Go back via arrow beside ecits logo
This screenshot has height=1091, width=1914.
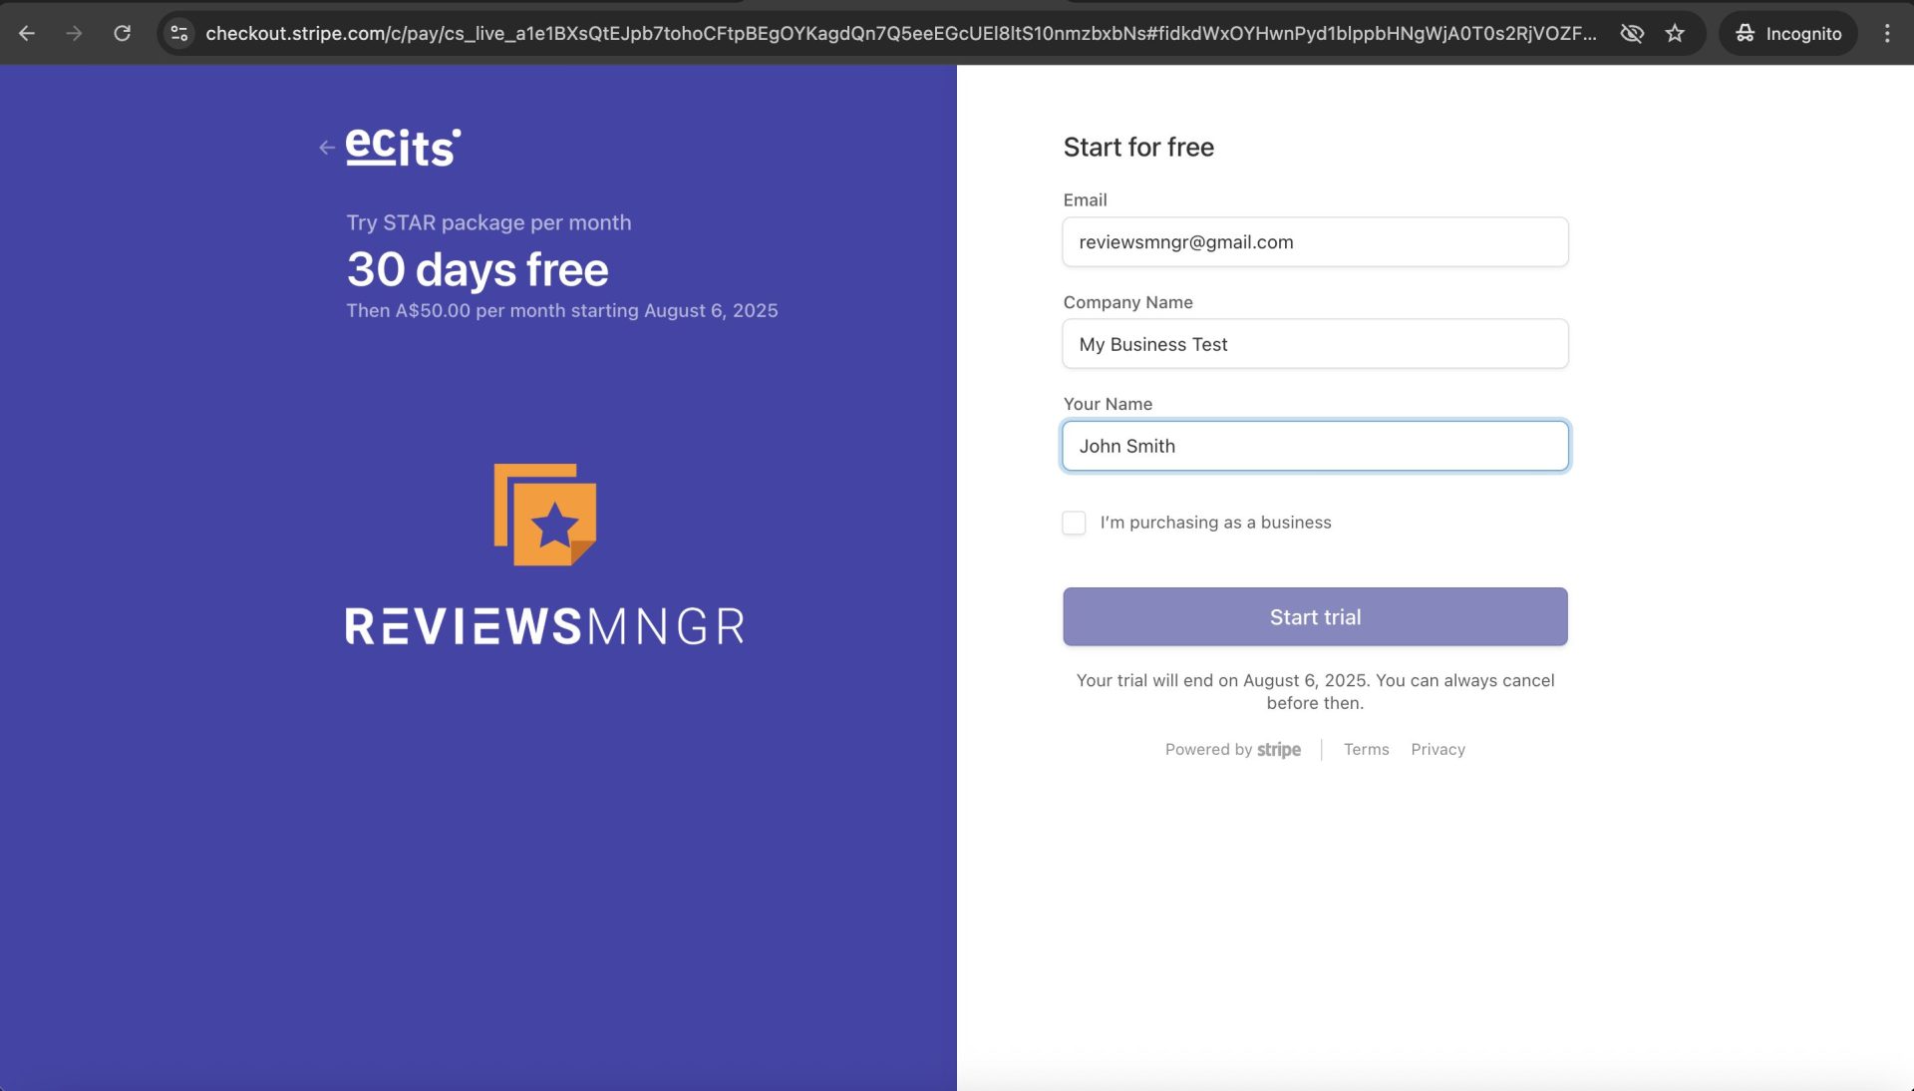(327, 148)
